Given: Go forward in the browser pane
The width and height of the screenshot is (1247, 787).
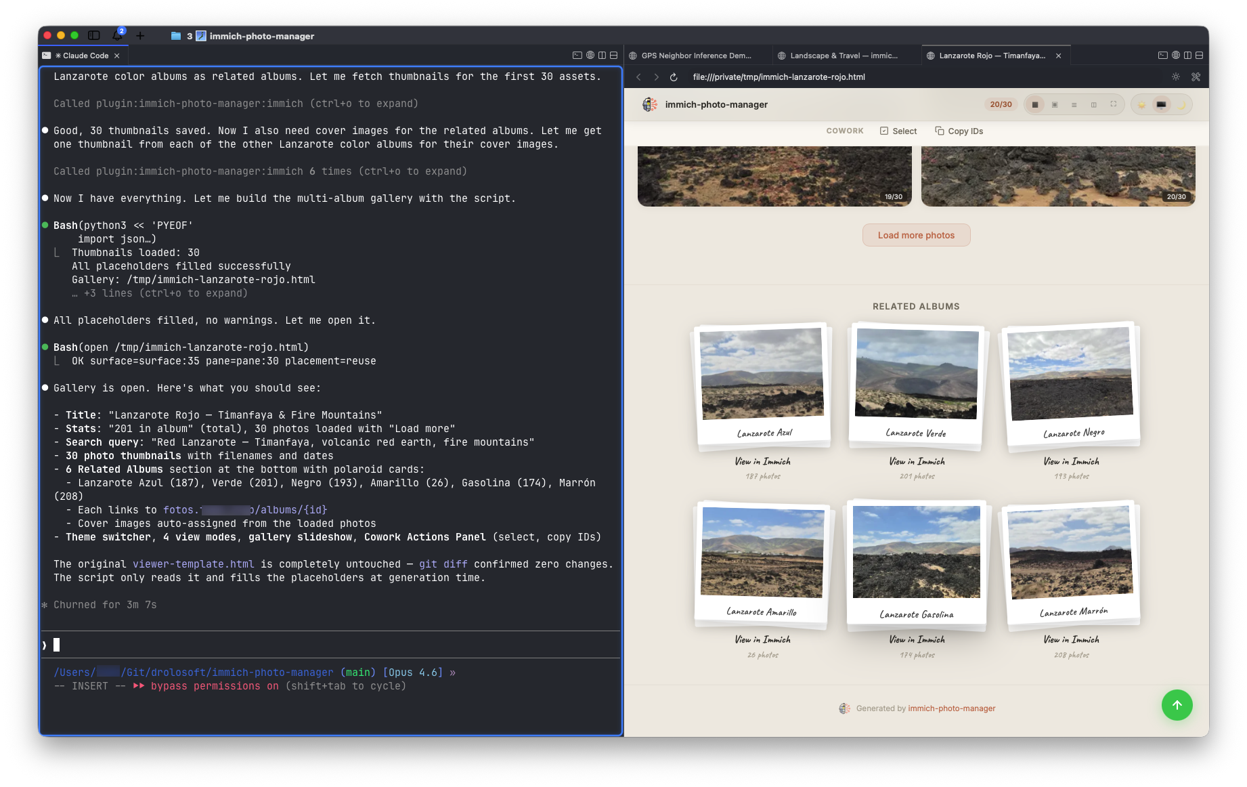Looking at the screenshot, I should click(x=656, y=77).
